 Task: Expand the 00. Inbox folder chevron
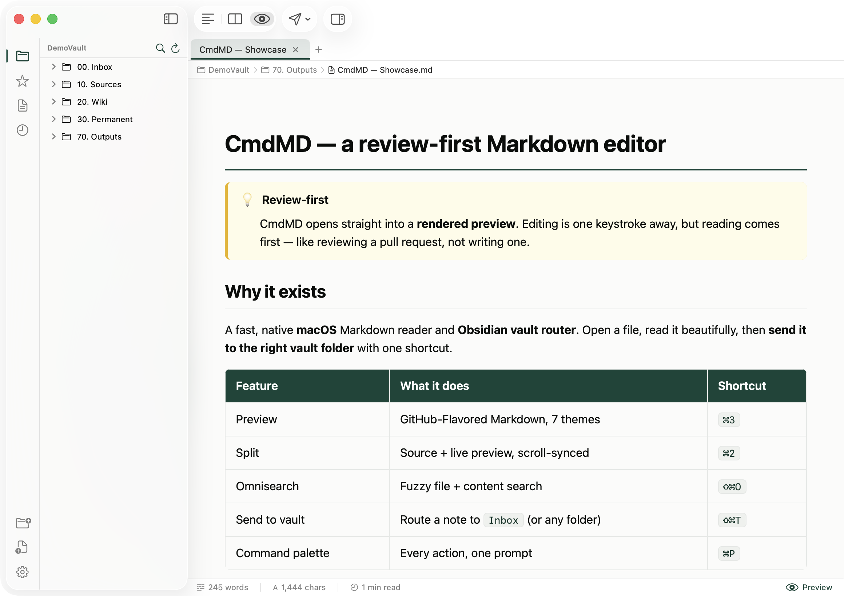(54, 67)
